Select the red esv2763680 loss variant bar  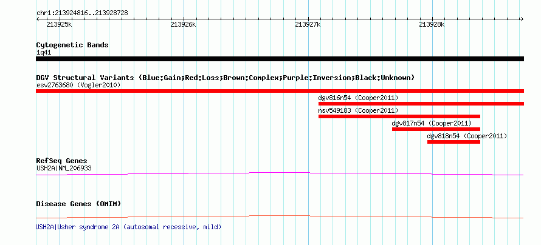click(x=280, y=91)
